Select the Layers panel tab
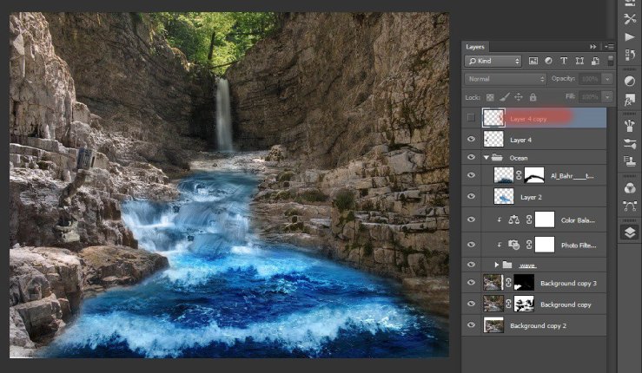This screenshot has height=373, width=642. tap(475, 46)
